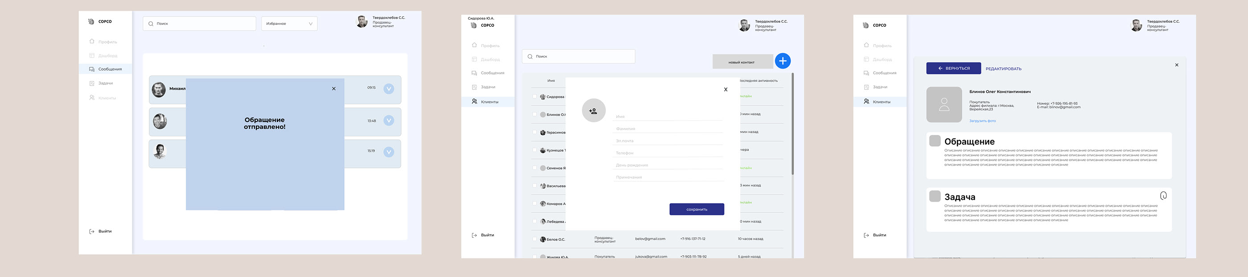Expand the message received at 09:15

[389, 89]
